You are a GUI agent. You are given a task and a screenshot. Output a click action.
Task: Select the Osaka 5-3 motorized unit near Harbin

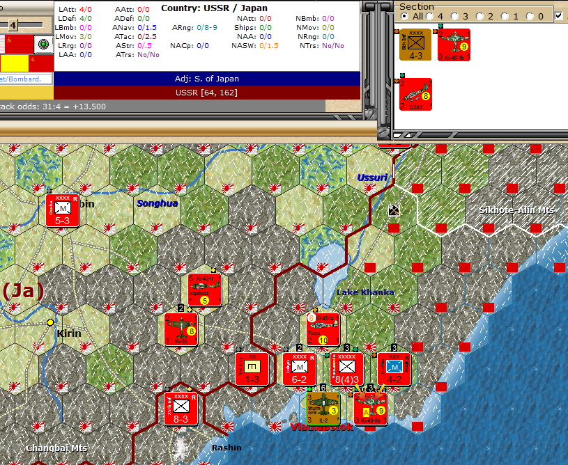point(63,211)
